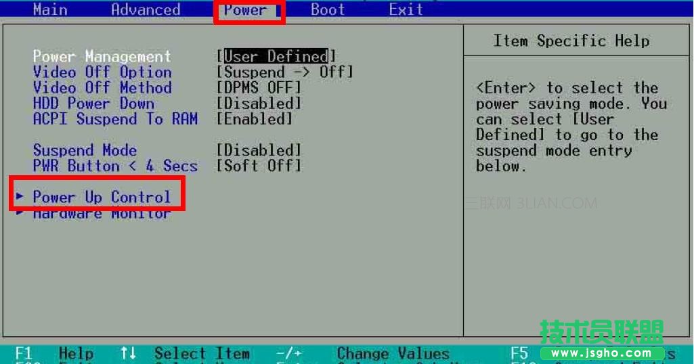
Task: Toggle the ACPI Suspend To RAM Enabled value
Action: tap(254, 119)
